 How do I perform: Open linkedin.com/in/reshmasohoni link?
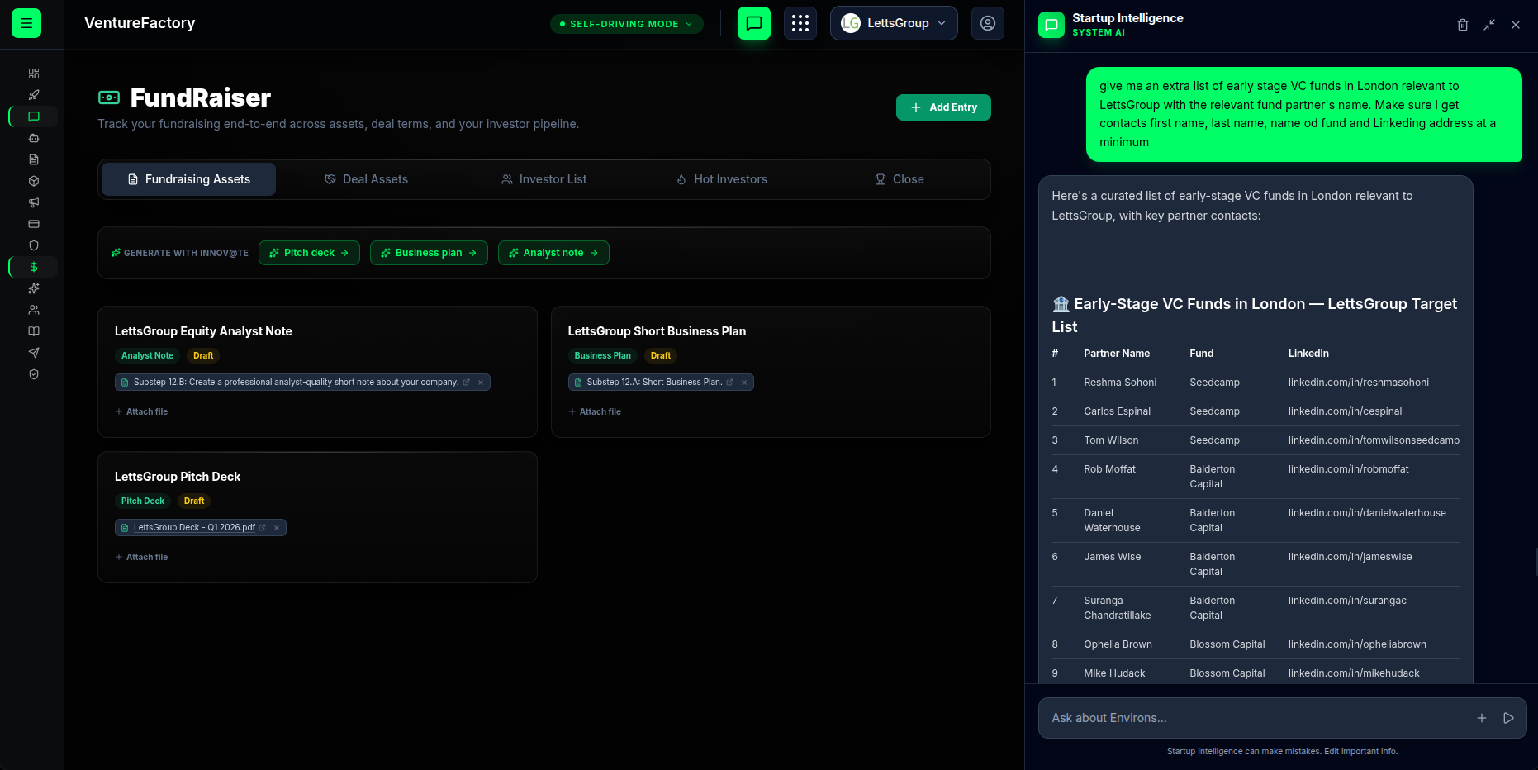pos(1358,383)
